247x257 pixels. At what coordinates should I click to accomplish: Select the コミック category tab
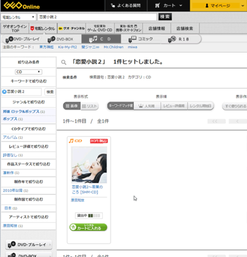[141, 39]
